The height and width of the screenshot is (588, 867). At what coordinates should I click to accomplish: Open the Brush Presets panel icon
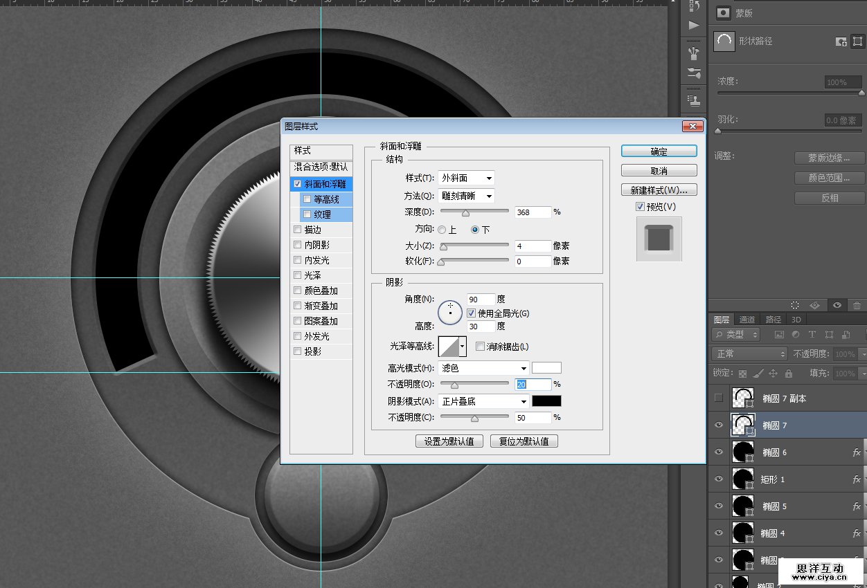[x=693, y=73]
